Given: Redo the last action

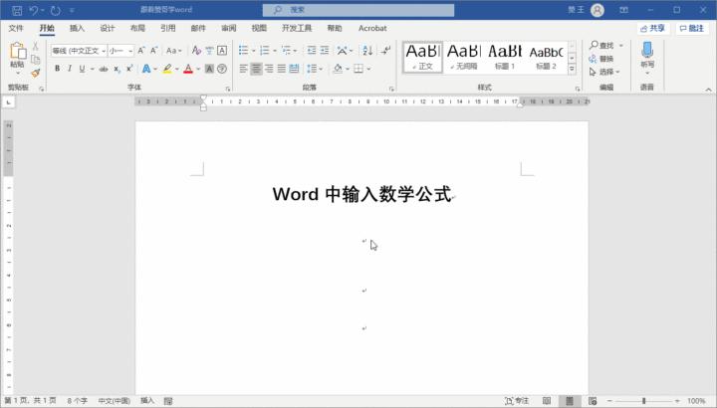Looking at the screenshot, I should pos(56,10).
